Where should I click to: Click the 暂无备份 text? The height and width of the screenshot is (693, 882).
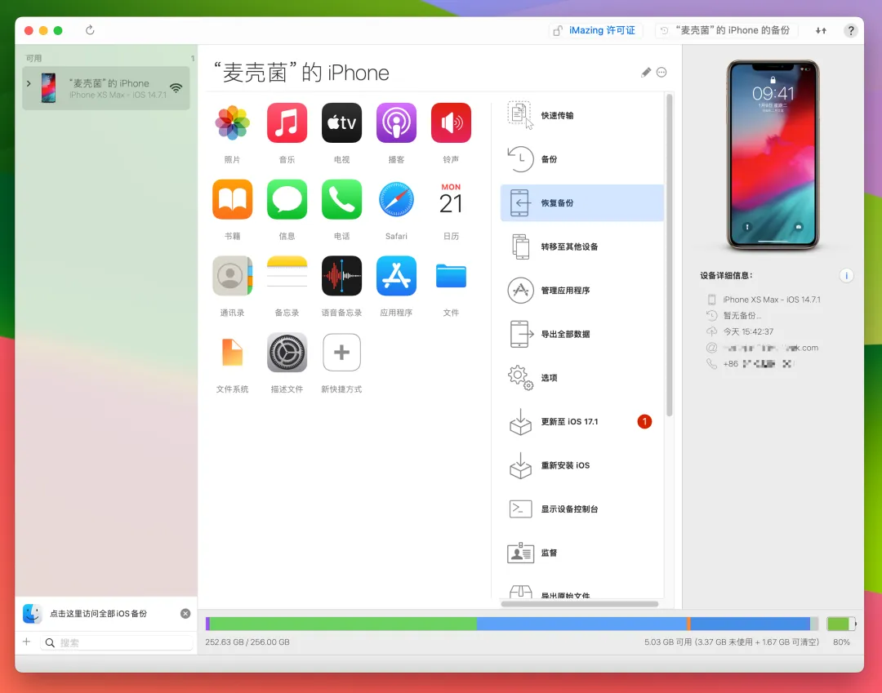pos(742,315)
